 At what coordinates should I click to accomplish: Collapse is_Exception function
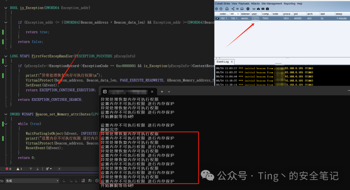coord(6,8)
